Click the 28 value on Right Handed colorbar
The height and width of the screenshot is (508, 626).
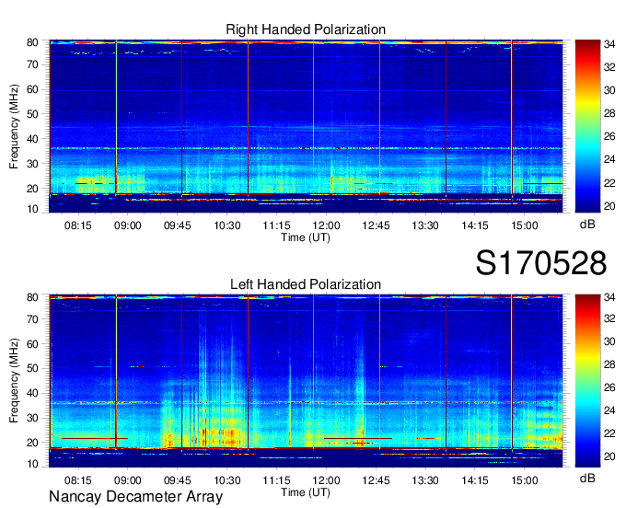point(609,114)
